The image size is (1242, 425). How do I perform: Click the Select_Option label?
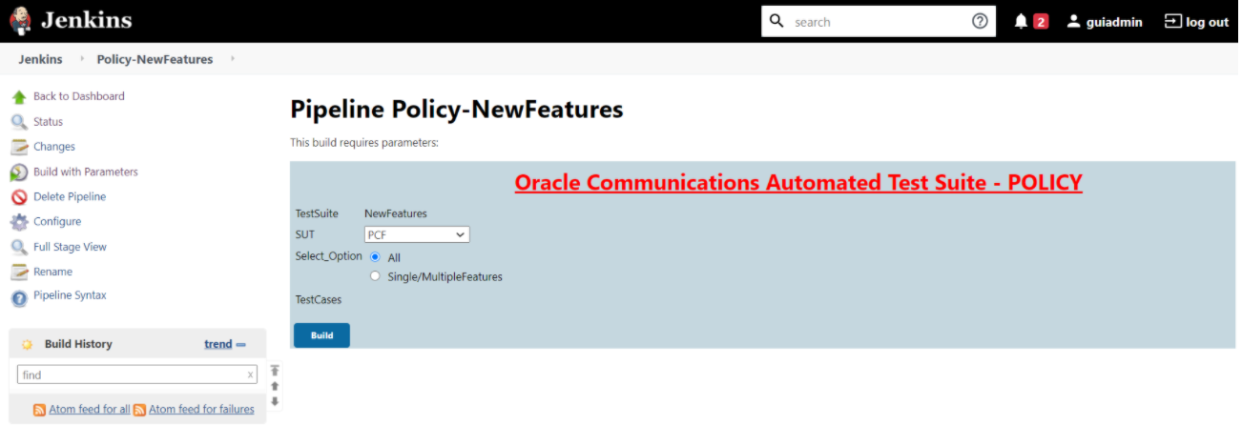[x=329, y=256]
